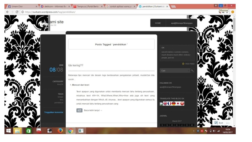Open the belajar tag link
This screenshot has height=142, width=252.
pos(60,97)
